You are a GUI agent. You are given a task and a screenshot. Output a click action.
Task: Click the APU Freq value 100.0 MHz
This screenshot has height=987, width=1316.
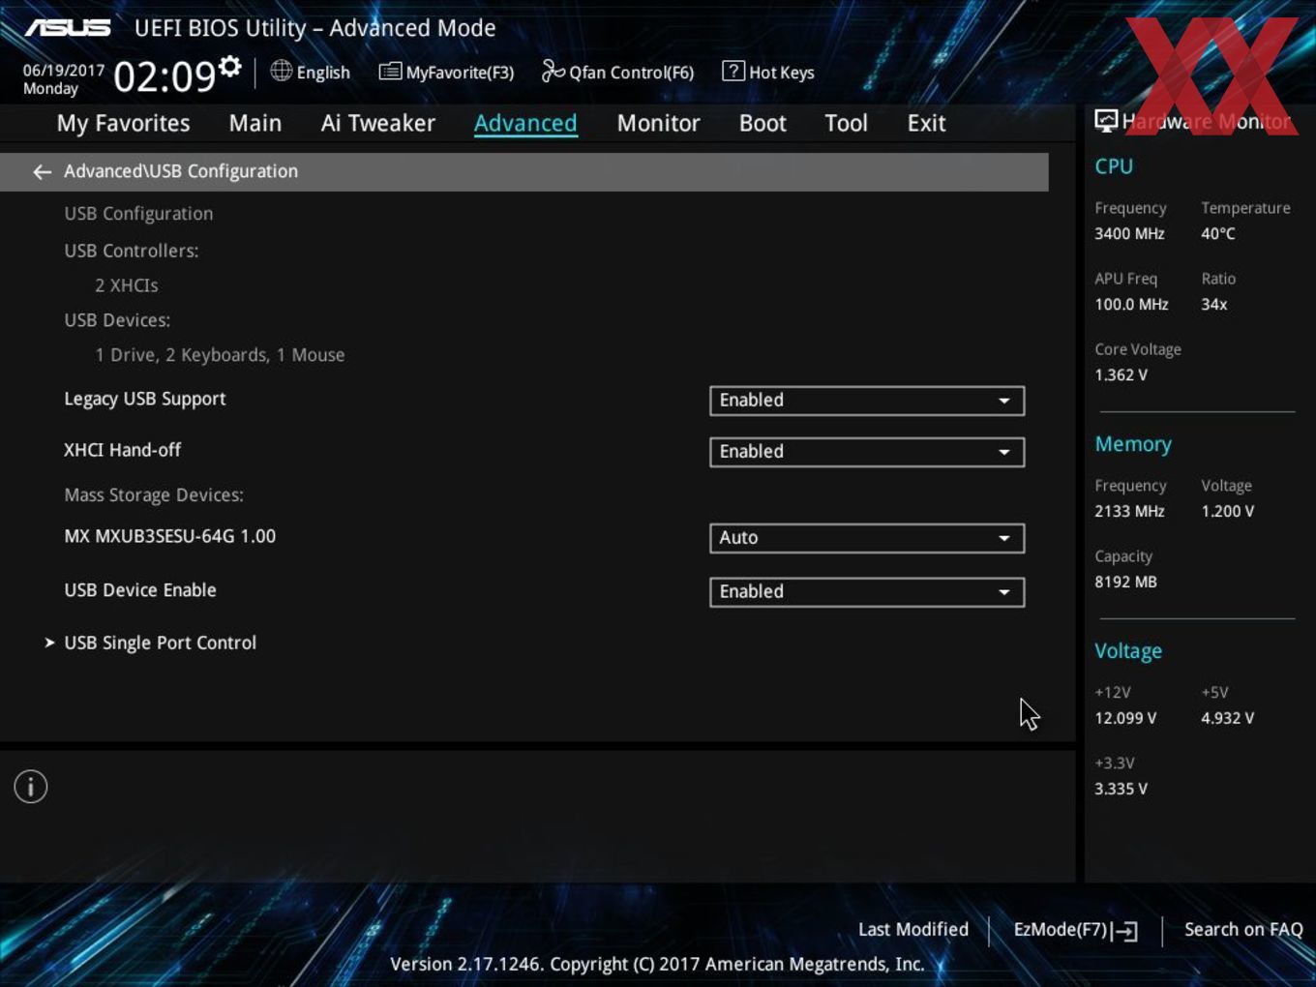tap(1131, 304)
